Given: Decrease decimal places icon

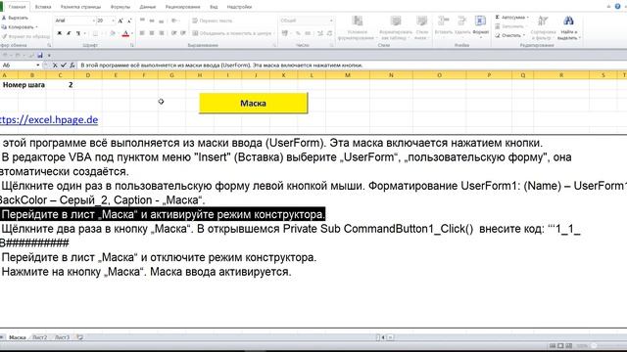Looking at the screenshot, I should 329,33.
